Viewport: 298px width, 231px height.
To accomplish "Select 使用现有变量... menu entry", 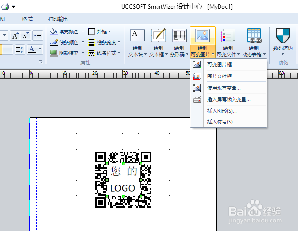I will (228, 88).
